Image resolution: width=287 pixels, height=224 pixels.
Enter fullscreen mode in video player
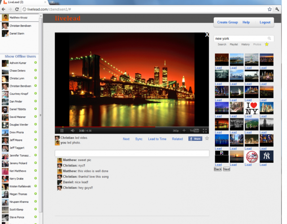click(204, 130)
